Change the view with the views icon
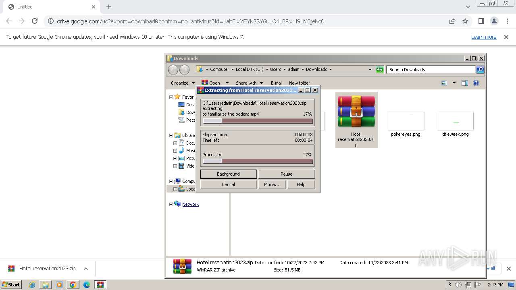The height and width of the screenshot is (290, 516). (444, 83)
